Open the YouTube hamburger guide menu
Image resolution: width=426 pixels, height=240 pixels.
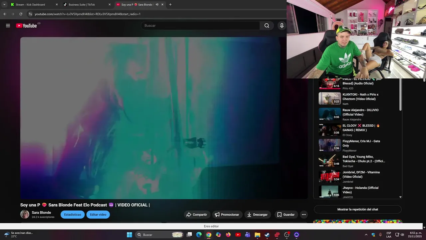pos(8,26)
